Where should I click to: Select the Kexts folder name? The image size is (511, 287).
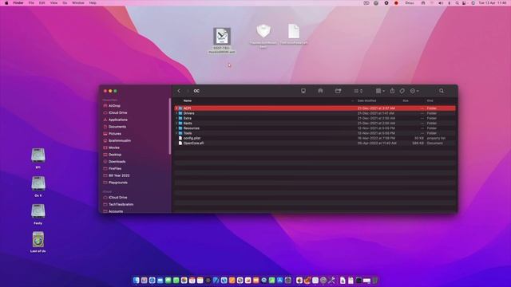(x=188, y=124)
